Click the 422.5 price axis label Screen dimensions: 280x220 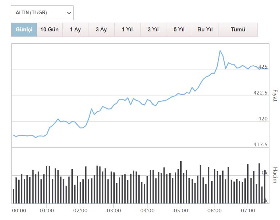(x=260, y=93)
